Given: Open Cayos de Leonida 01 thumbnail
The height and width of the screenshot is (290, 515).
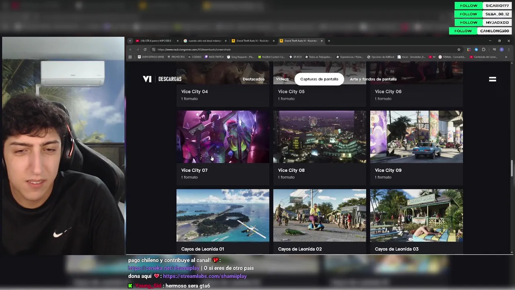Looking at the screenshot, I should (x=223, y=215).
